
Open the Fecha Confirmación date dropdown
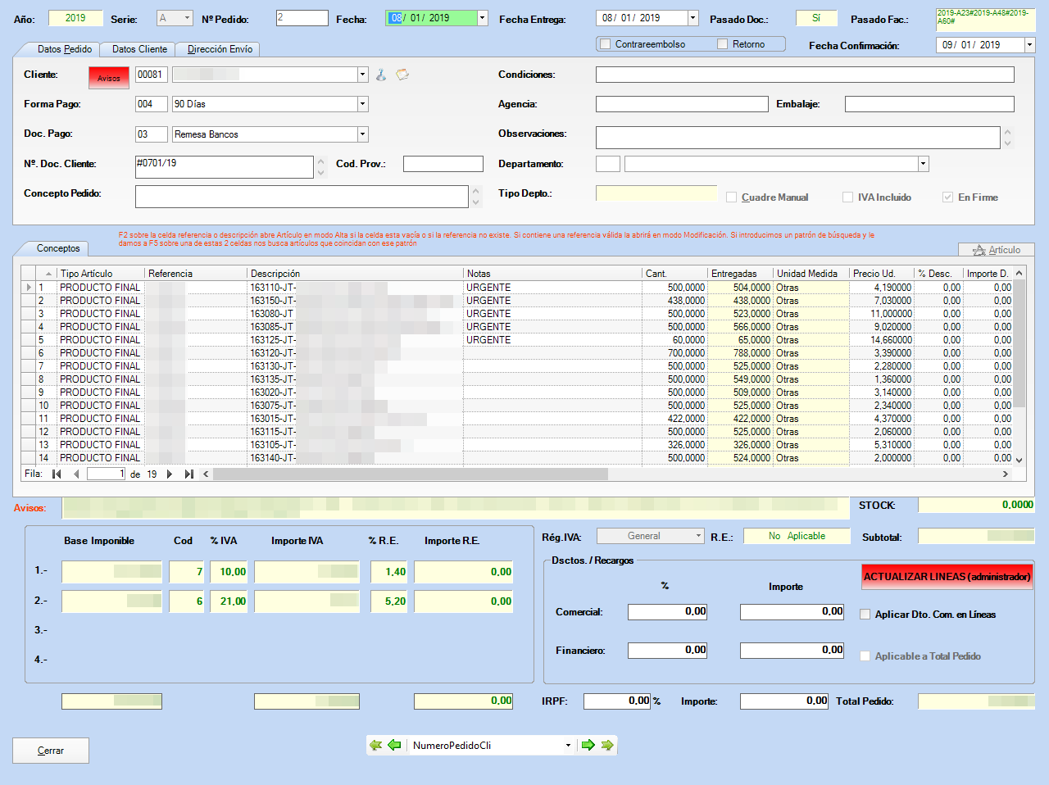pos(1030,45)
